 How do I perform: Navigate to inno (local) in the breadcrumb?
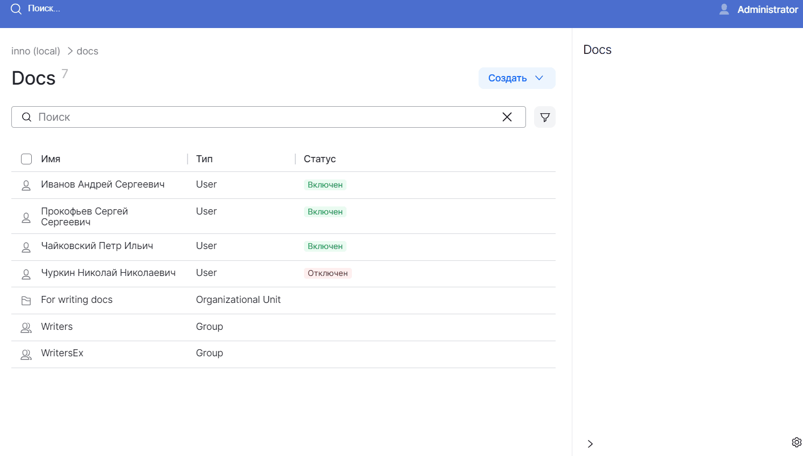[x=36, y=51]
